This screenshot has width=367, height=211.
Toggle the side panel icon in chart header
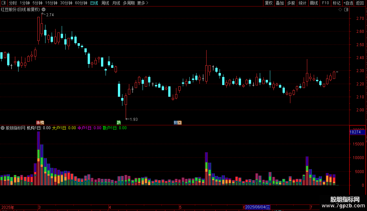[x=346, y=10]
